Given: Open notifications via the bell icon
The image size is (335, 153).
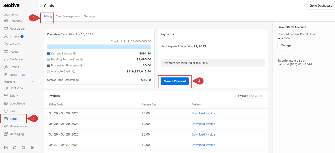Looking at the screenshot, I should [23, 148].
